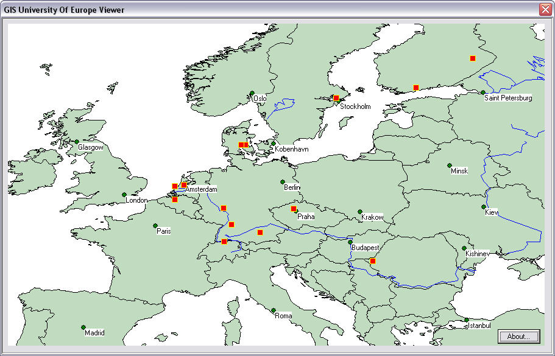Select the London text label

pyautogui.click(x=136, y=200)
